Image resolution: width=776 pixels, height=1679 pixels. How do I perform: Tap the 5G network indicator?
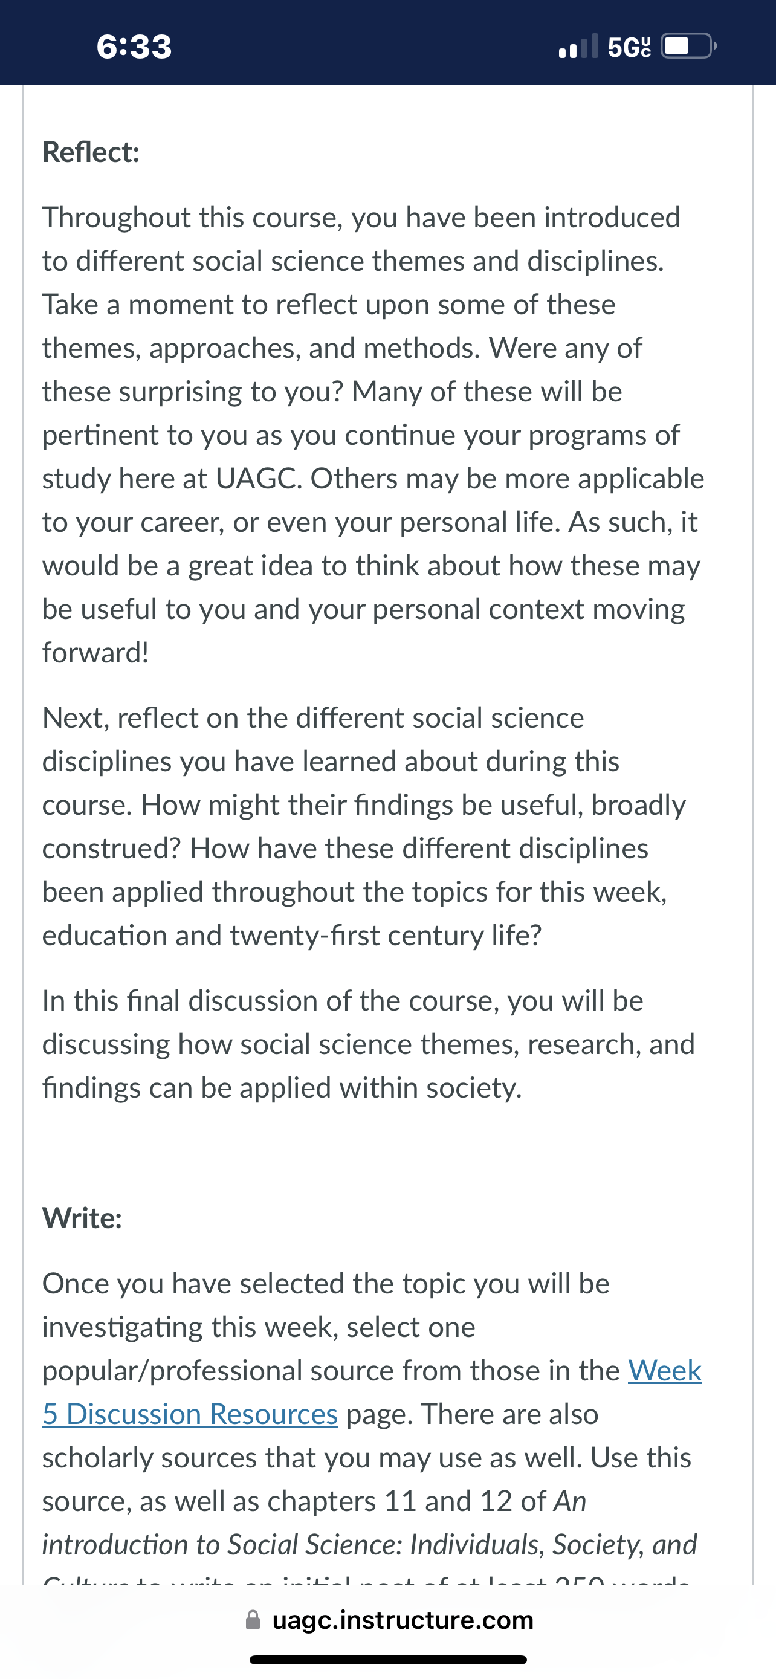pos(629,47)
